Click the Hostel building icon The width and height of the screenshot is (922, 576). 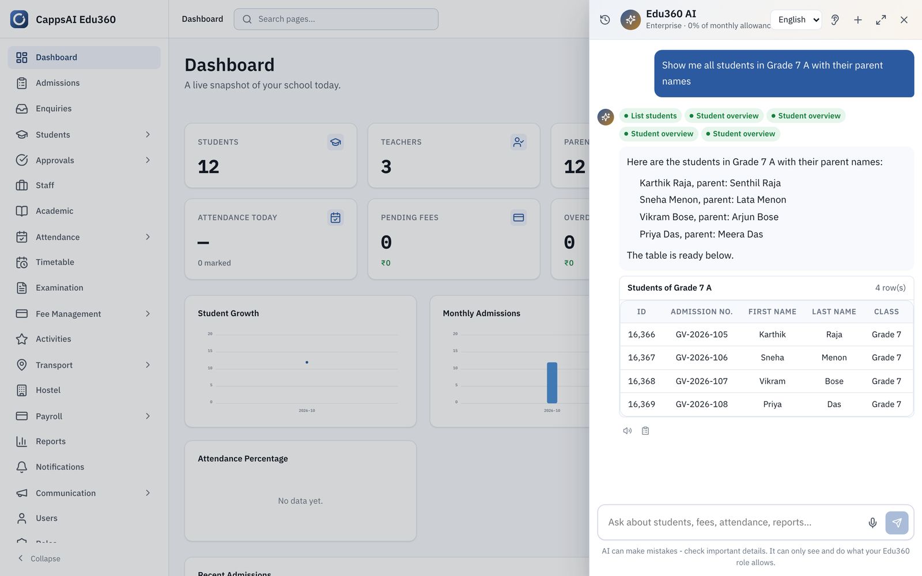22,391
